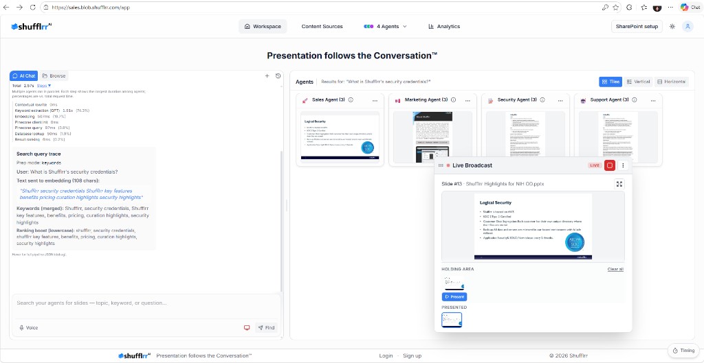Go back in browser history
The image size is (704, 363).
[7, 8]
